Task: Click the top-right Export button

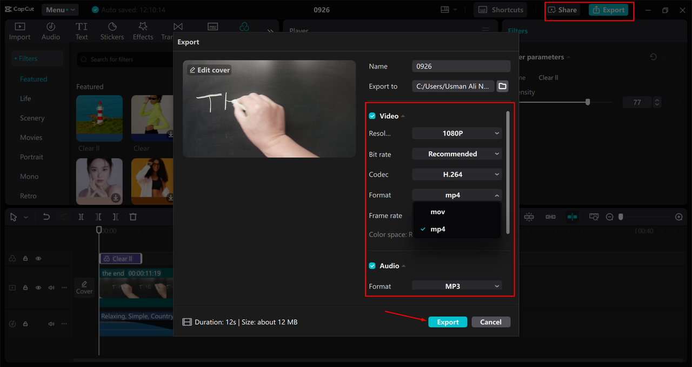Action: pos(609,10)
